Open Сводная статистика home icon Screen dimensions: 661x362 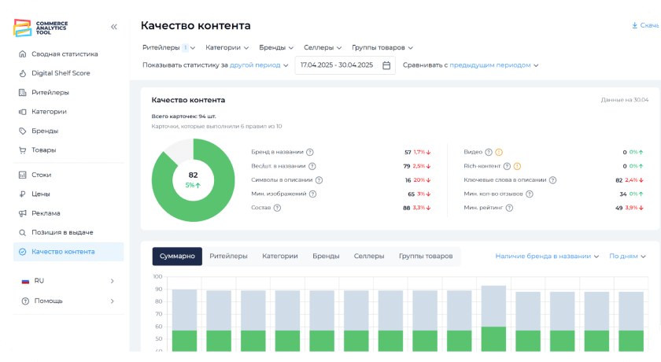coord(22,54)
